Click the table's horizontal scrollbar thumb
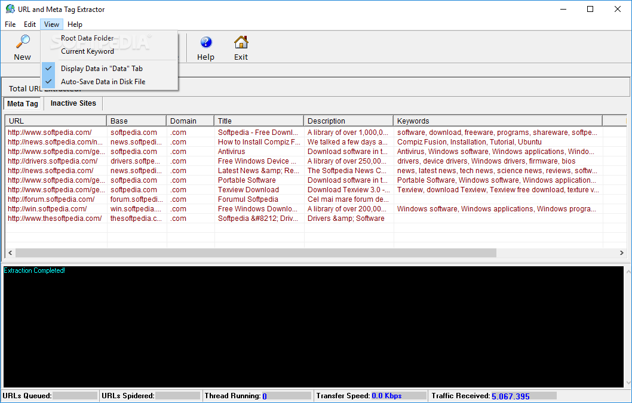 [x=256, y=253]
